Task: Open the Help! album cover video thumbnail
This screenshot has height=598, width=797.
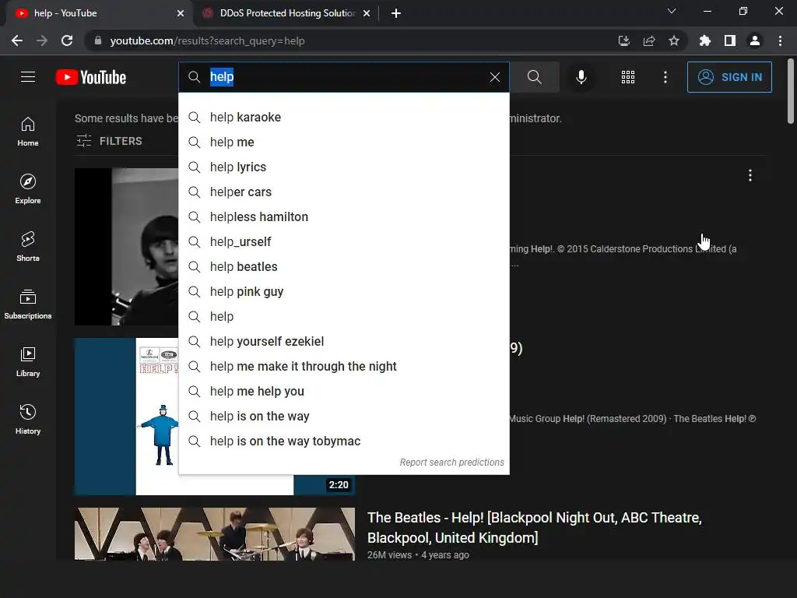Action: 127,417
